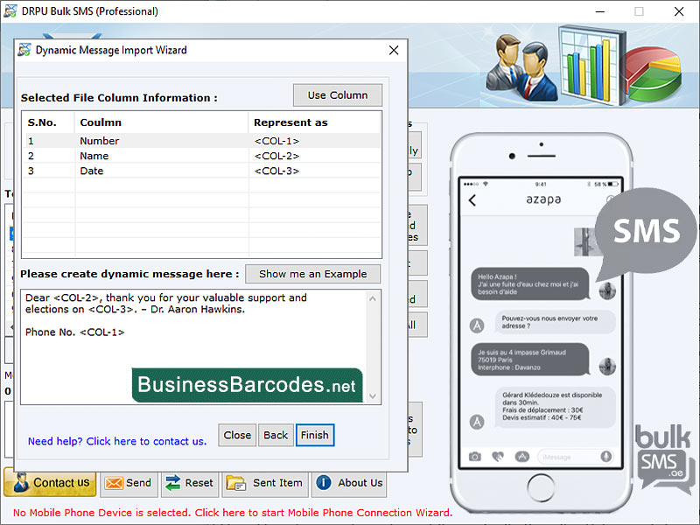Click inside the dynamic message text box

pos(193,346)
